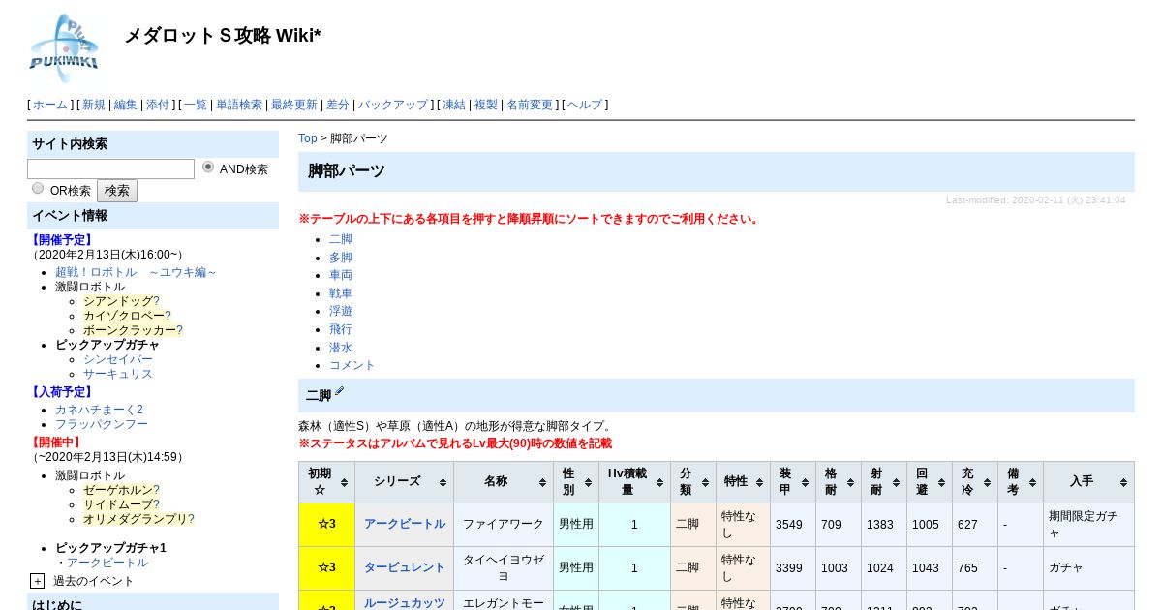This screenshot has height=610, width=1162.
Task: Open 最終更新 recent changes
Action: click(x=294, y=105)
